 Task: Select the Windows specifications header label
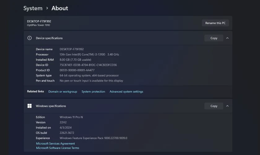pos(51,106)
